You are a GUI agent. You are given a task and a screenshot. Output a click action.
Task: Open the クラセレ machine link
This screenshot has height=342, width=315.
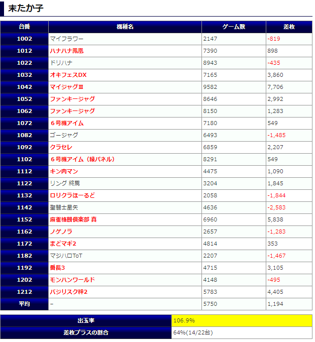[x=61, y=147]
